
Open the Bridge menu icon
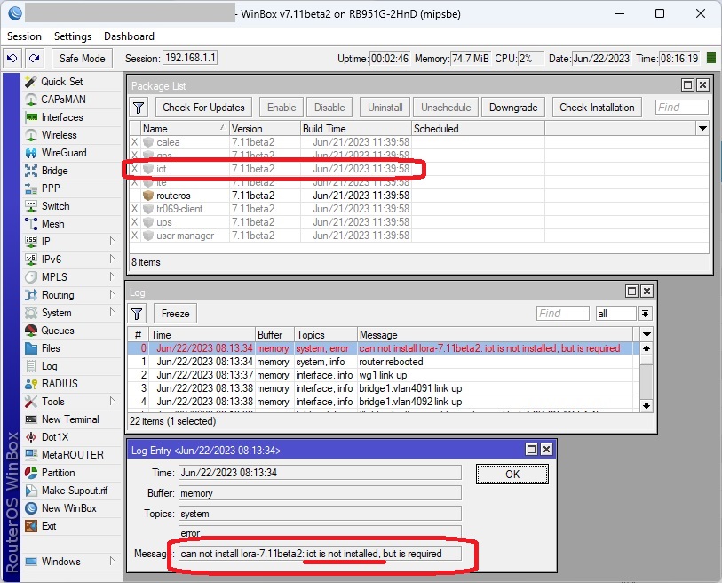(31, 171)
